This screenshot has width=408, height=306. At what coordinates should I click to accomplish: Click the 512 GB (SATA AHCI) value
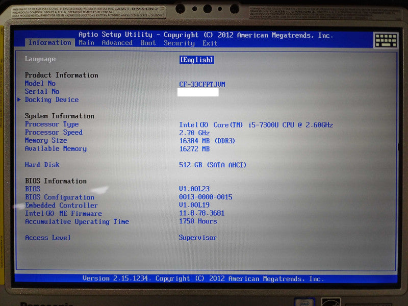[213, 165]
